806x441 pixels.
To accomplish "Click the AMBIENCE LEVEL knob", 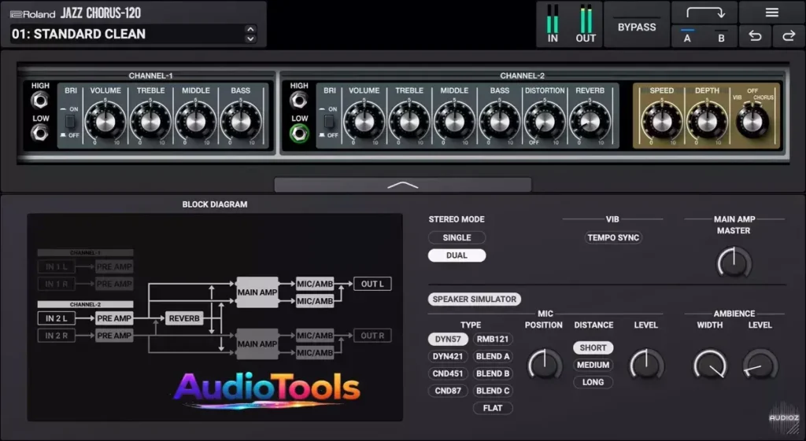I will click(760, 365).
